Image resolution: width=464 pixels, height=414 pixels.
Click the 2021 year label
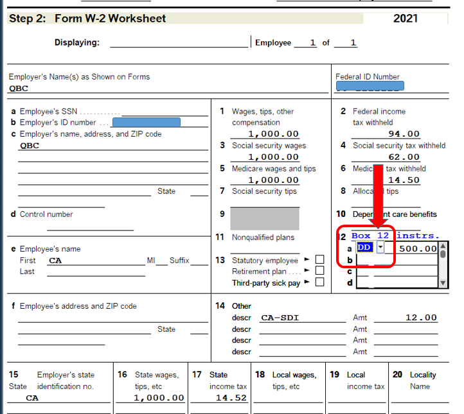point(405,19)
